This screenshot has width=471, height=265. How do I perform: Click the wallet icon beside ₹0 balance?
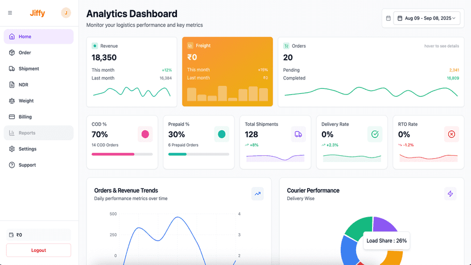(11, 235)
